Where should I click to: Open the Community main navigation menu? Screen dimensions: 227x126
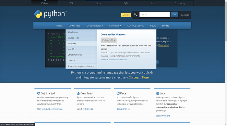coord(115,26)
